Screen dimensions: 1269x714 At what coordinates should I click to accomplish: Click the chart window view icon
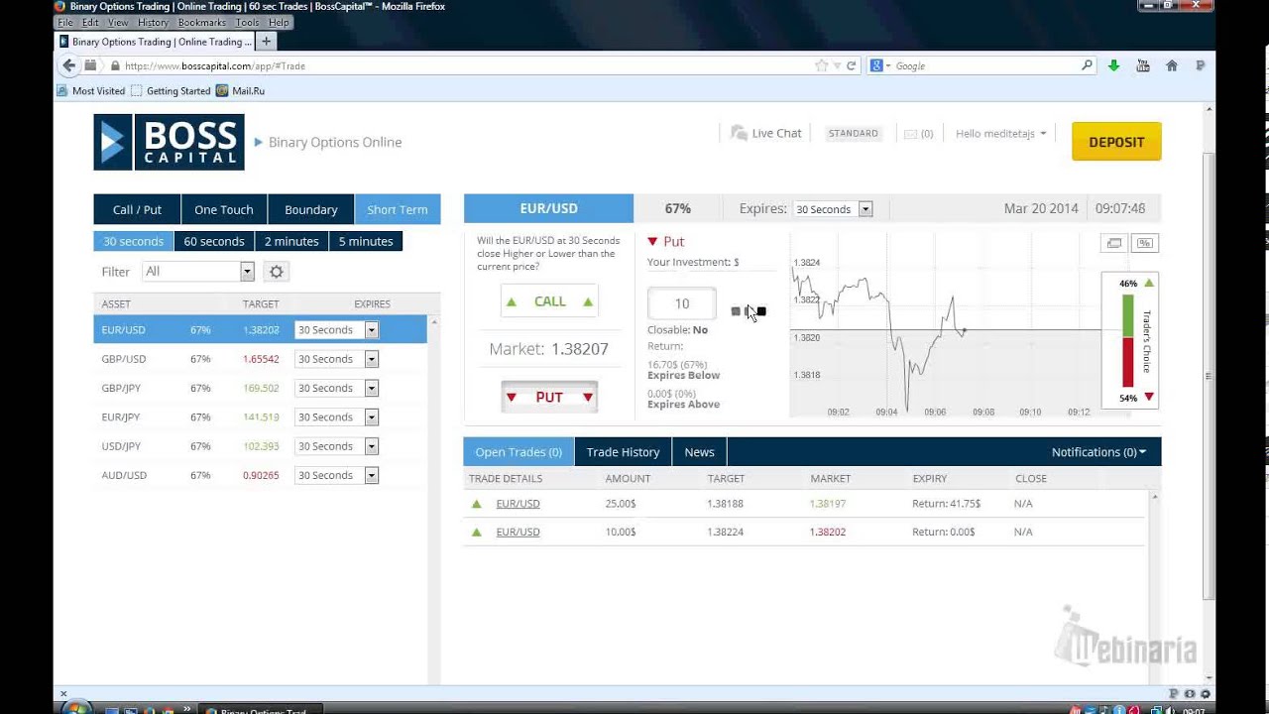[1114, 243]
